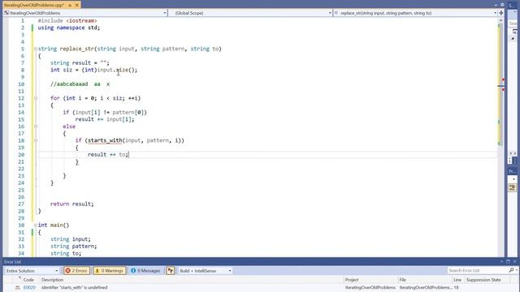The width and height of the screenshot is (520, 292).
Task: Click the 'result += to;' line
Action: (108, 155)
